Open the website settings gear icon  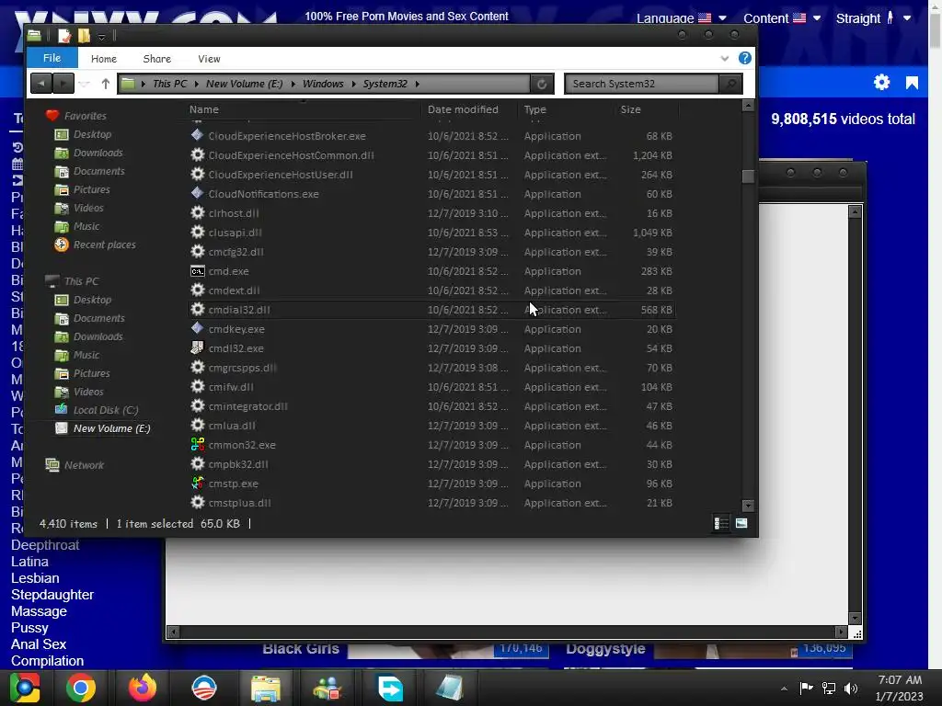[x=881, y=82]
